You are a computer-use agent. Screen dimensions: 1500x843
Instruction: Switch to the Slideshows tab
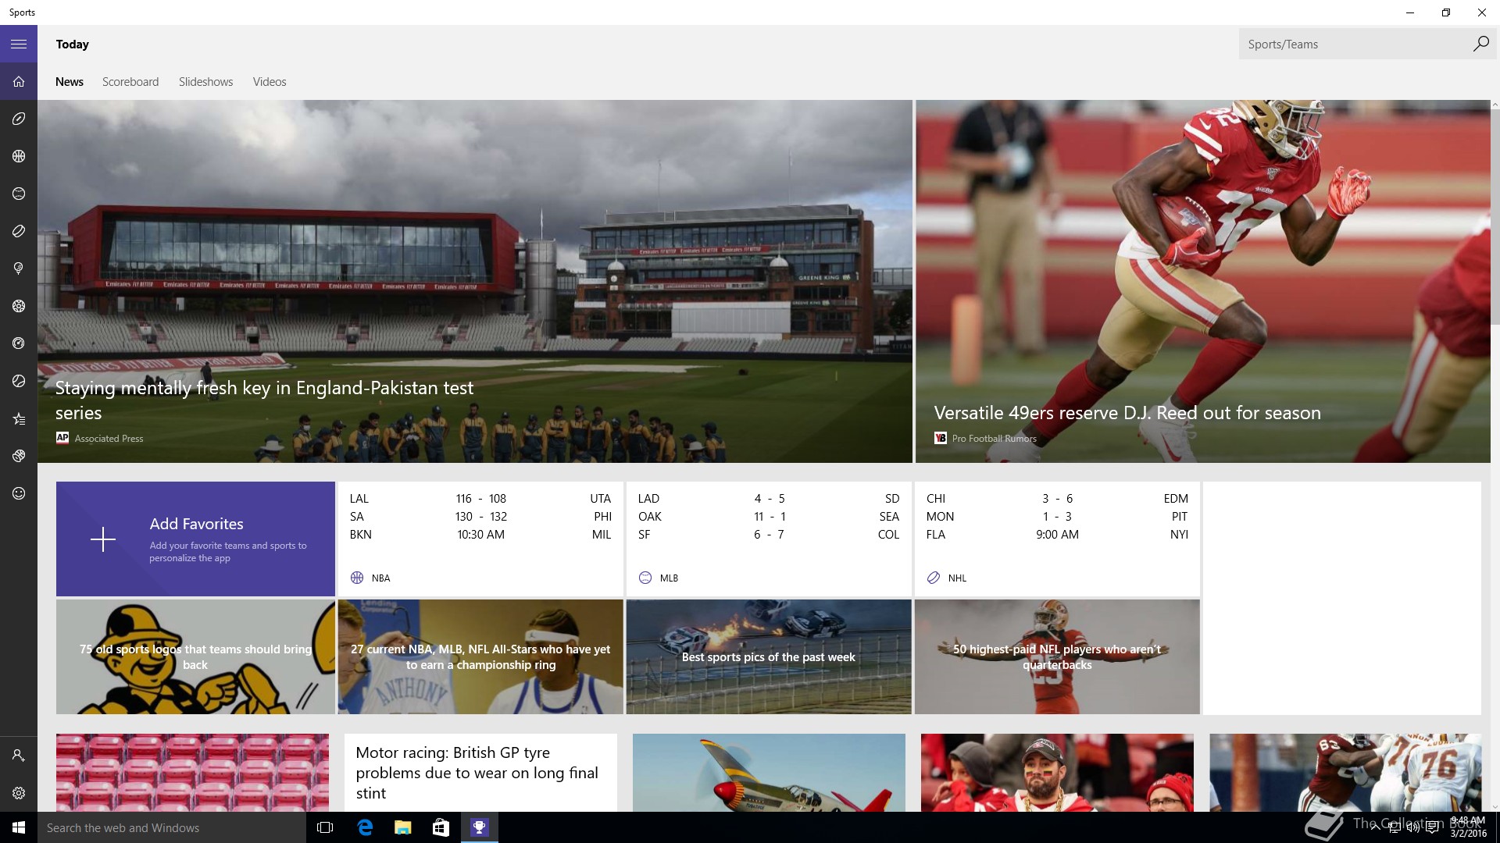tap(205, 82)
